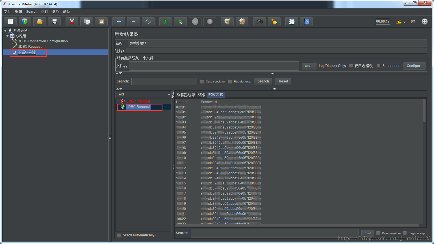The width and height of the screenshot is (434, 244).
Task: Shutdown threads with the round X icon
Action: [210, 21]
